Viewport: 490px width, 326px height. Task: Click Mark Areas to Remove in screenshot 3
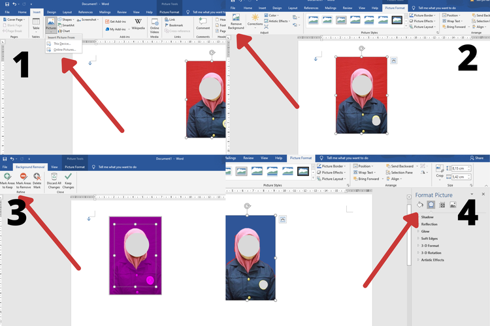point(24,181)
